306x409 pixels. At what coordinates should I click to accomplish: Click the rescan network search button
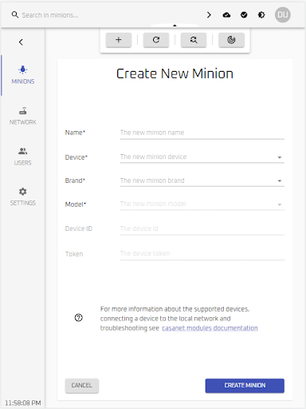pos(194,40)
